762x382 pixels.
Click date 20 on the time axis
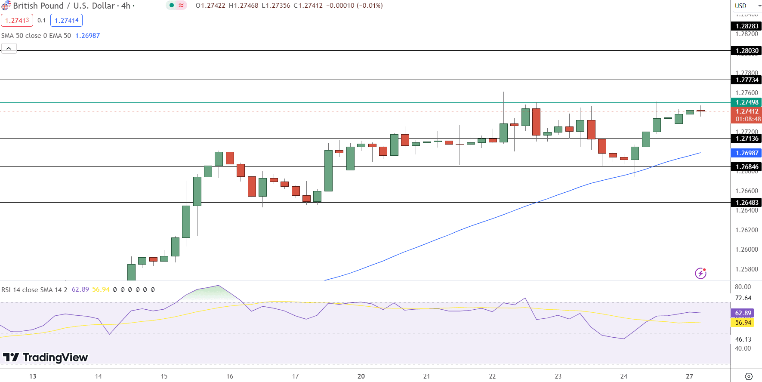(x=361, y=376)
